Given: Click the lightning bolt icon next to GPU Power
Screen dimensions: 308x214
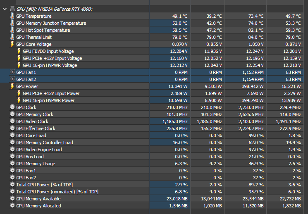Looking at the screenshot, I should (x=12, y=86).
